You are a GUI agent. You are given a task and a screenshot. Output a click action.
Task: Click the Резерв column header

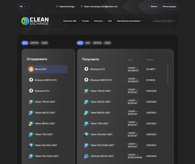(x=150, y=60)
